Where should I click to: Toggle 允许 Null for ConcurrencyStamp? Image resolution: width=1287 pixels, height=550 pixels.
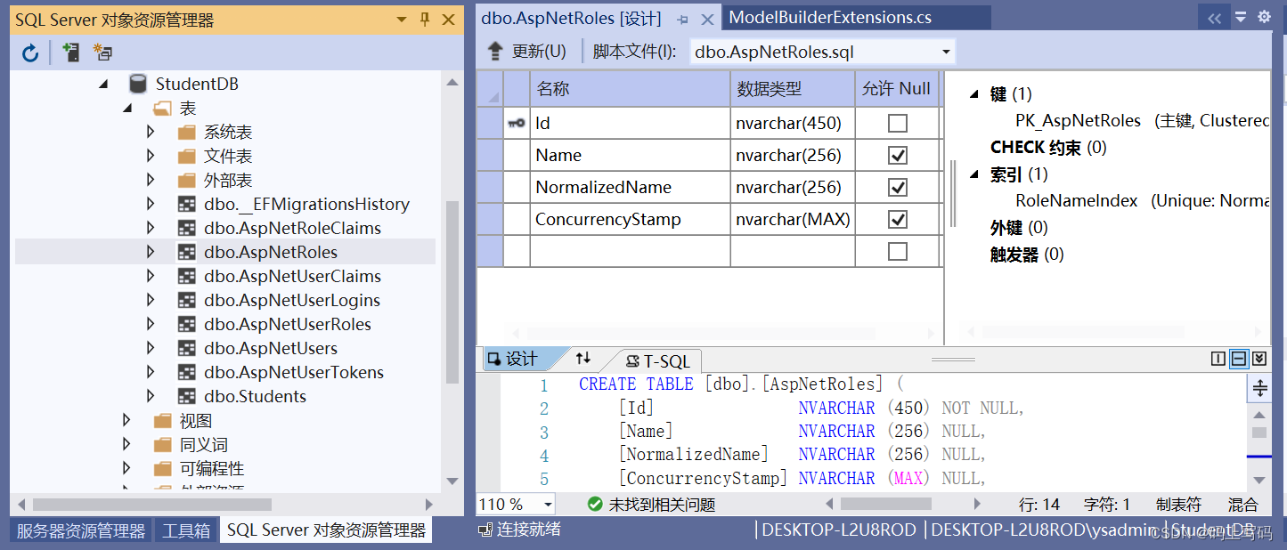point(897,218)
